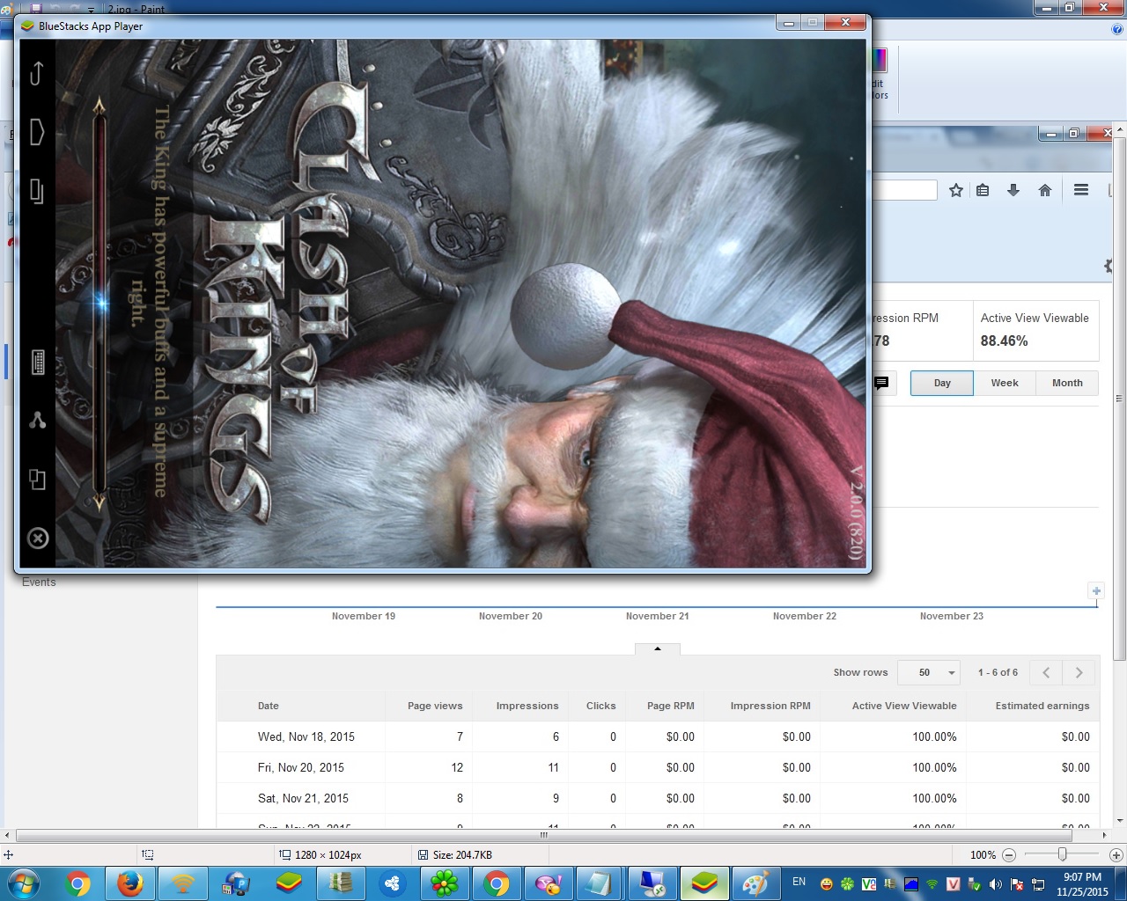Open the ICQ flower taskbar icon
Screen dimensions: 1127x901
tap(444, 883)
